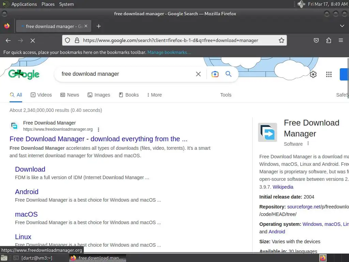Open Save to Pocket

[316, 40]
